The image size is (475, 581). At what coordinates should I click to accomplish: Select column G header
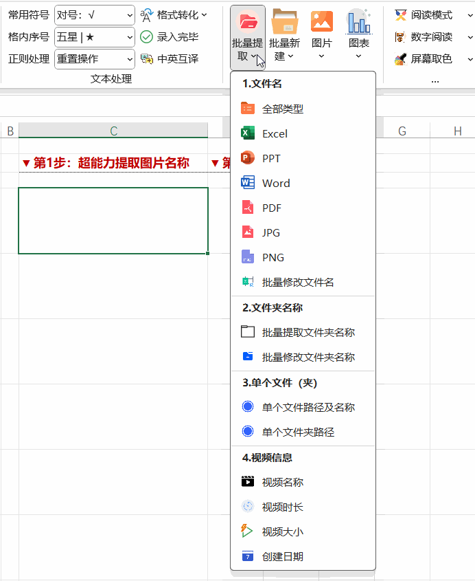[402, 131]
